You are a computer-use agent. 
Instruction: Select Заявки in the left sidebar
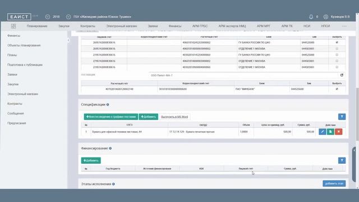[12, 75]
